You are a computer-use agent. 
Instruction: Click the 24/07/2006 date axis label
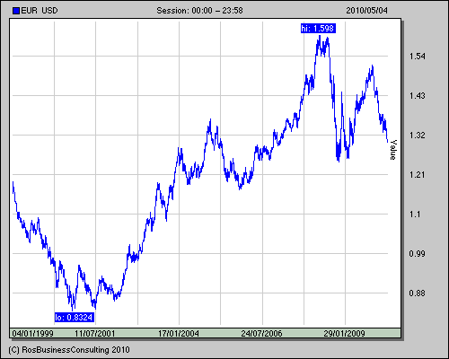(x=261, y=333)
